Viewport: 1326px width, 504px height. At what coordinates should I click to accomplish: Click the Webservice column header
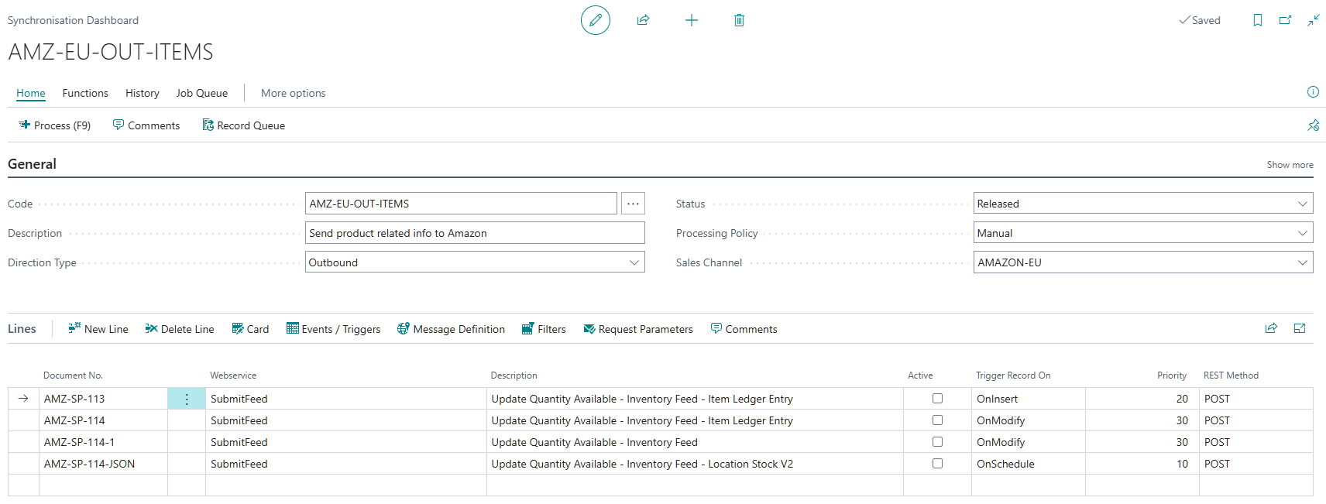click(233, 375)
